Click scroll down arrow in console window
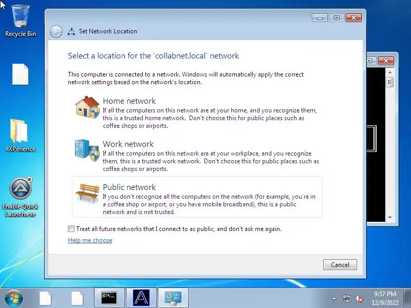 (x=390, y=217)
